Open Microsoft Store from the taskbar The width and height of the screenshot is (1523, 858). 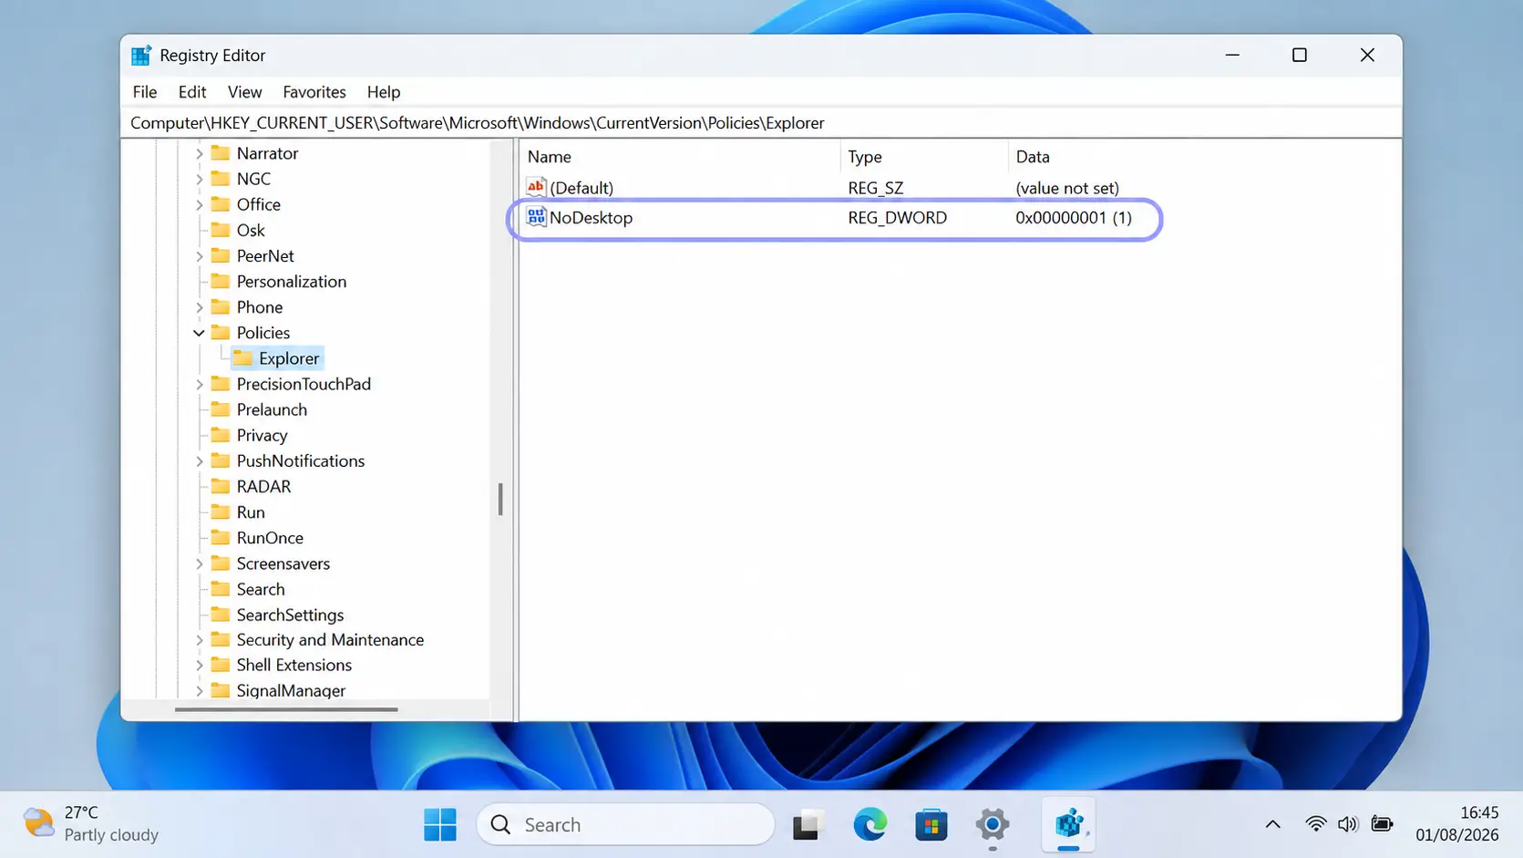click(931, 824)
